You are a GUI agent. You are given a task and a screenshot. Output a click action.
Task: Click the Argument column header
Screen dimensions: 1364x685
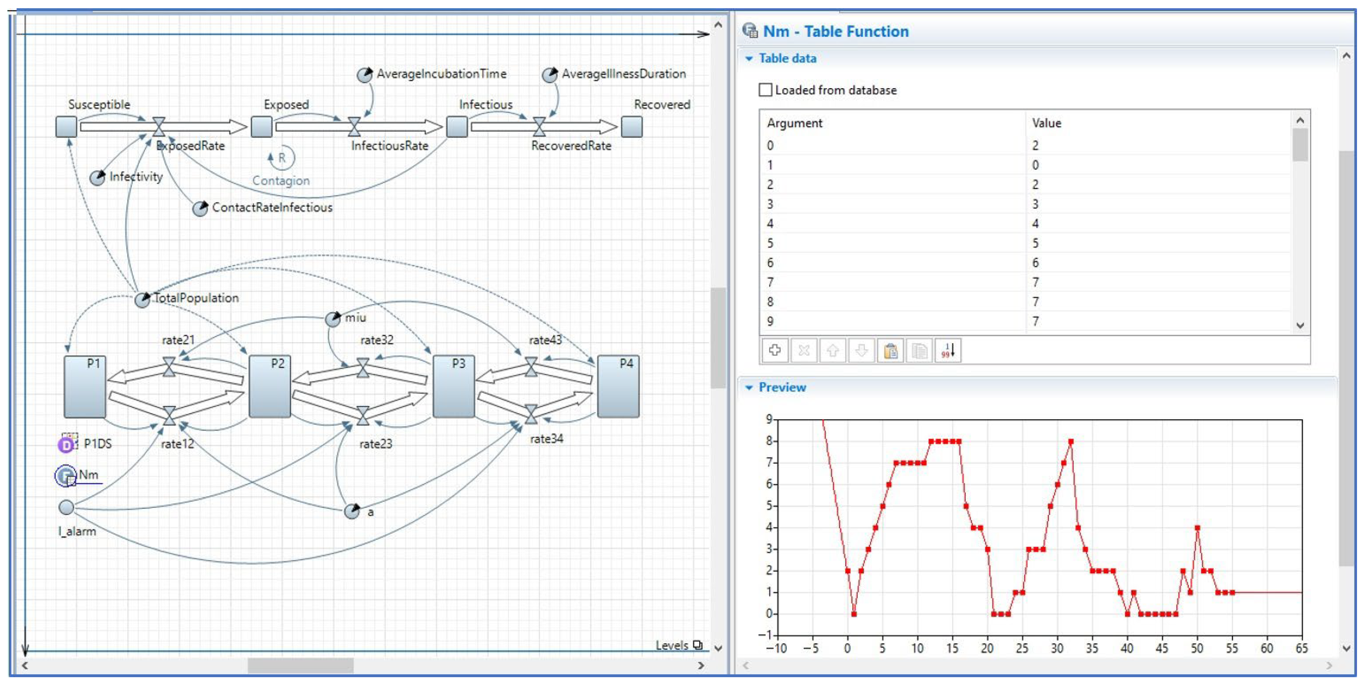click(794, 123)
